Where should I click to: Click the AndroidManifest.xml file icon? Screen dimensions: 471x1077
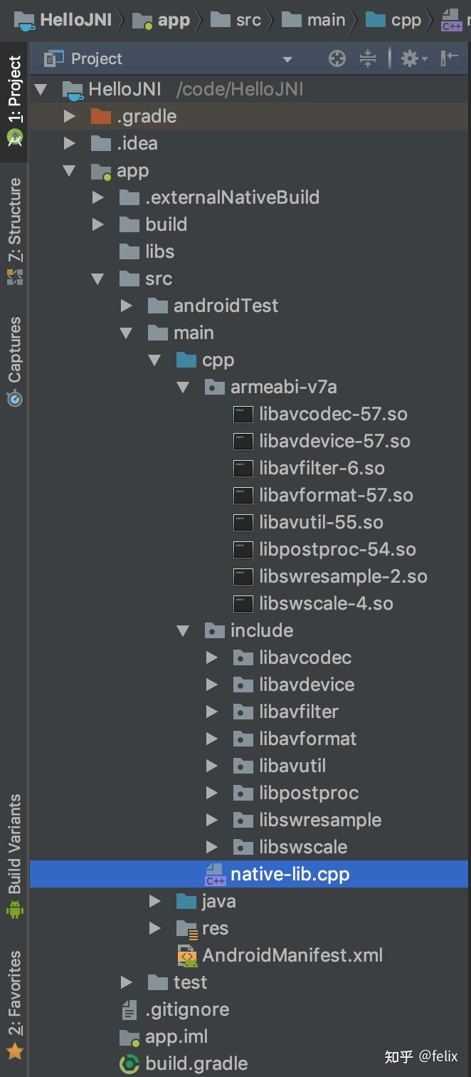187,955
